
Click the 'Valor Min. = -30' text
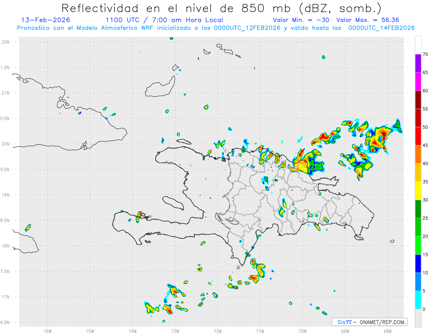301,20
